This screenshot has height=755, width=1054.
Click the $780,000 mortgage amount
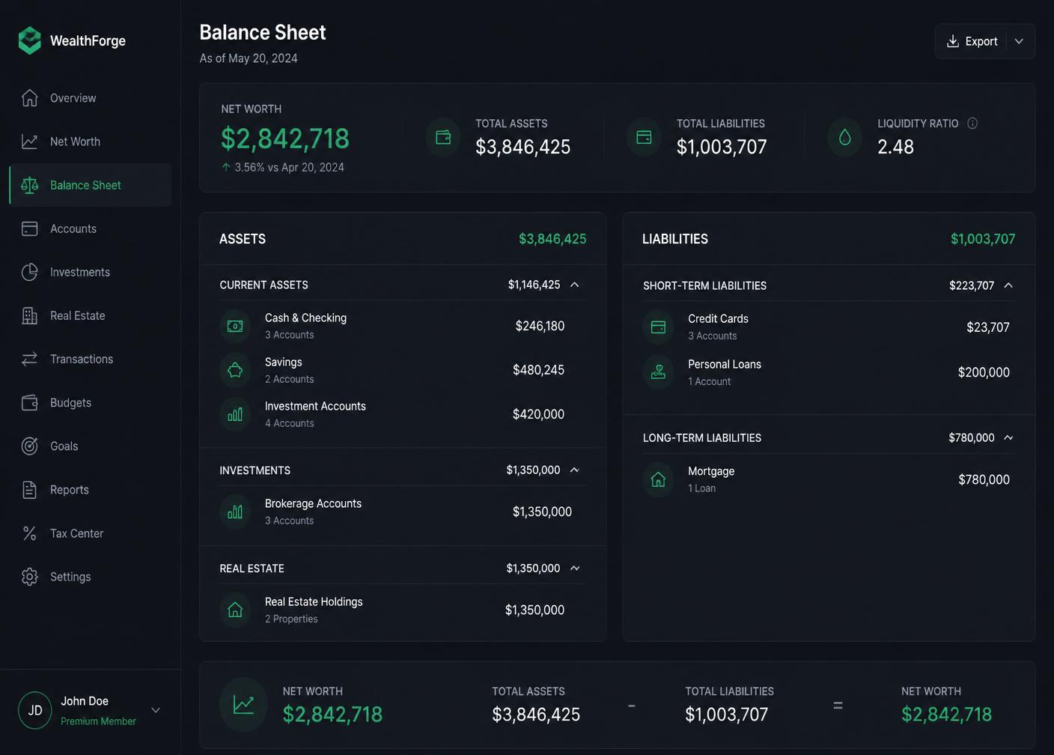point(984,479)
